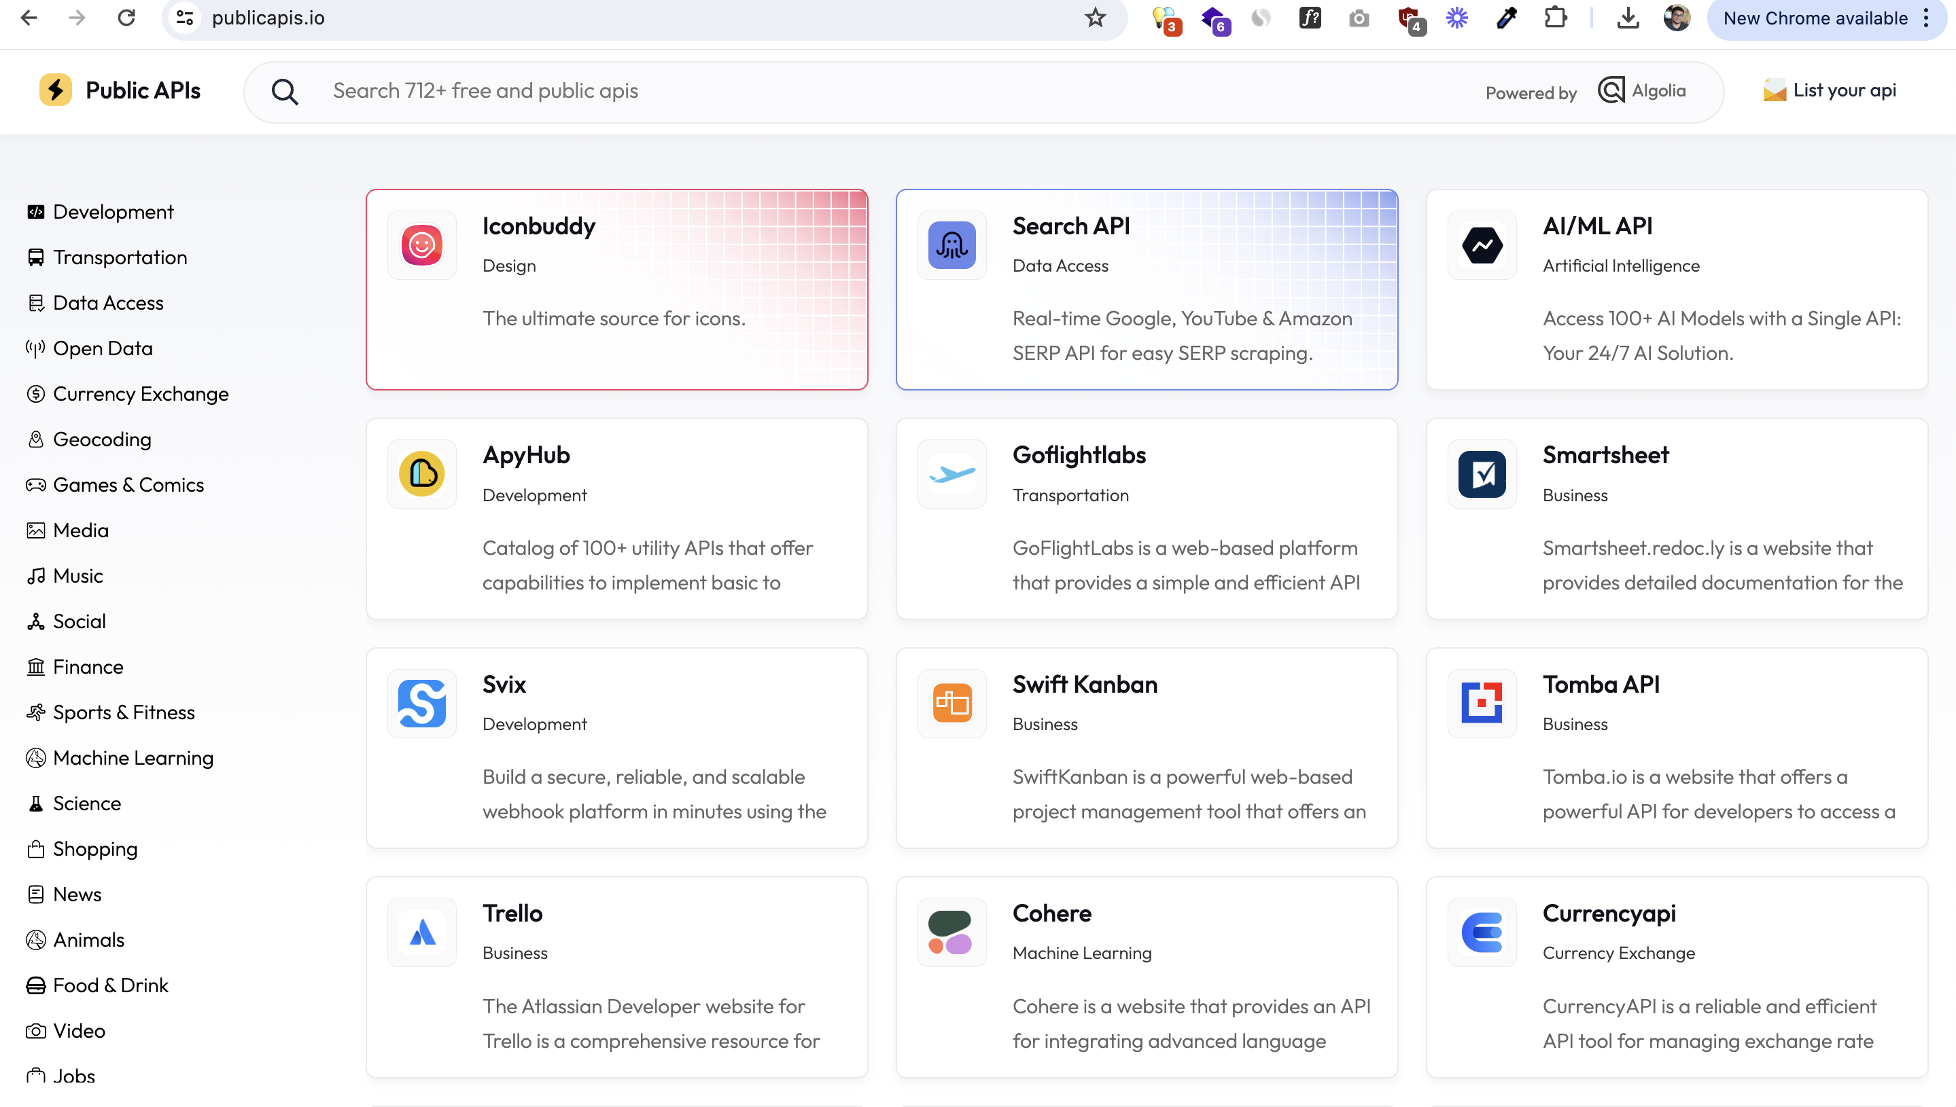The height and width of the screenshot is (1107, 1956).
Task: Open the Chrome extensions puzzle icon
Action: (x=1555, y=18)
